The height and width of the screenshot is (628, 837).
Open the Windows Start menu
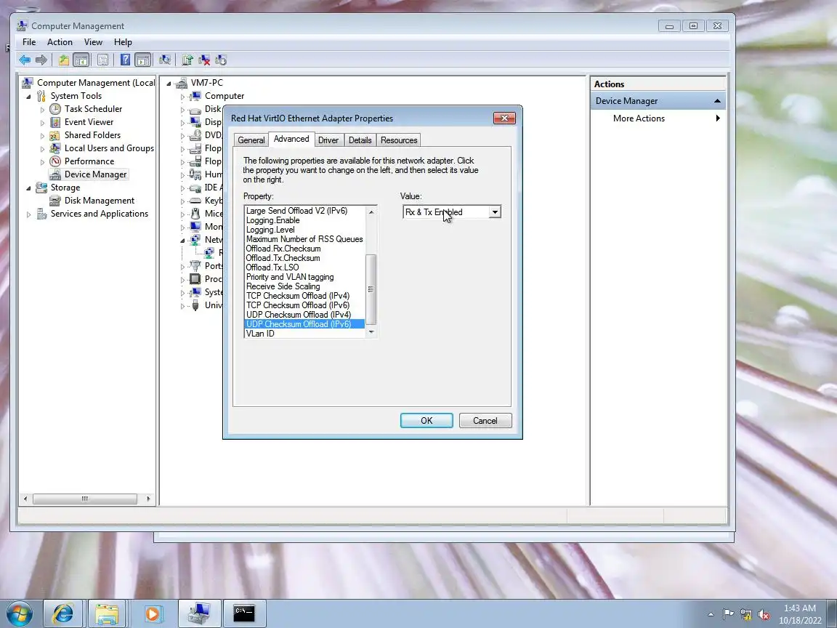point(19,613)
